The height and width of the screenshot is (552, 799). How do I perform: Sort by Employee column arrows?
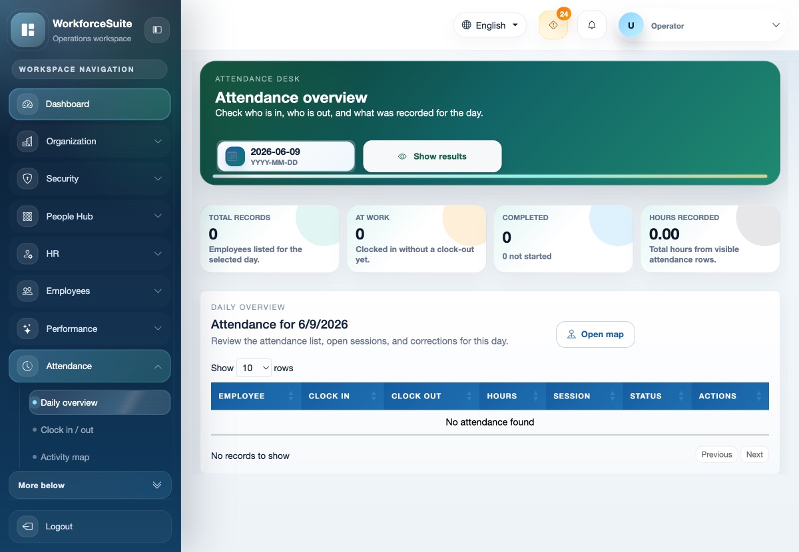pos(291,396)
